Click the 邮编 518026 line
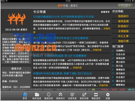135x101 pixels. point(10,81)
